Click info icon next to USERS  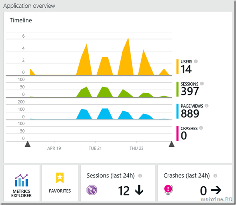point(196,62)
